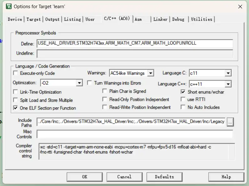This screenshot has height=186, width=249.
Task: Check the use RTTI option
Action: 183,100
